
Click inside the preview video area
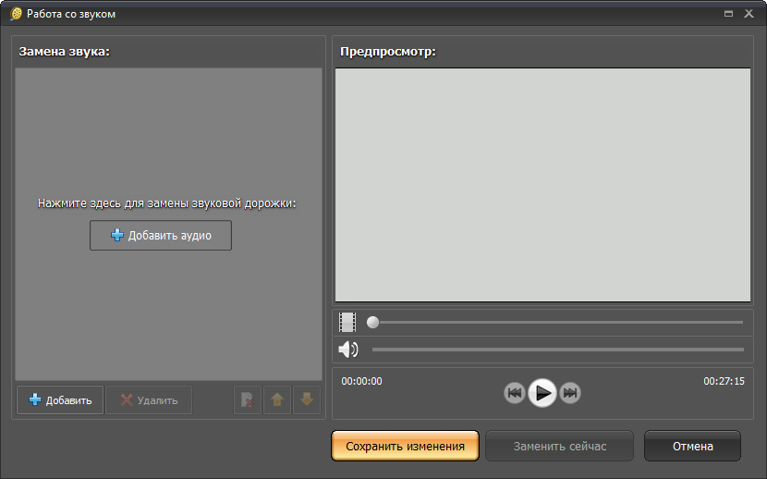[542, 185]
